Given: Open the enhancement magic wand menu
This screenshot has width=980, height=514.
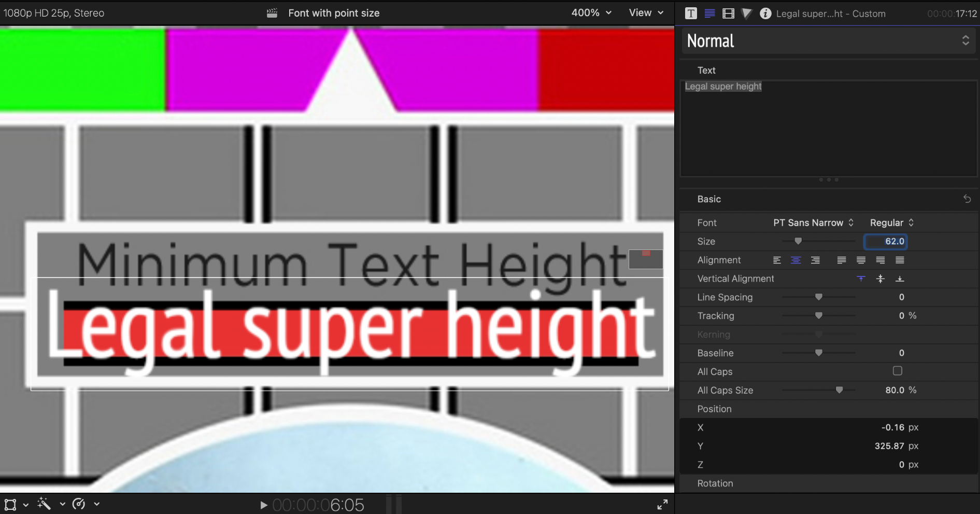Looking at the screenshot, I should point(44,504).
